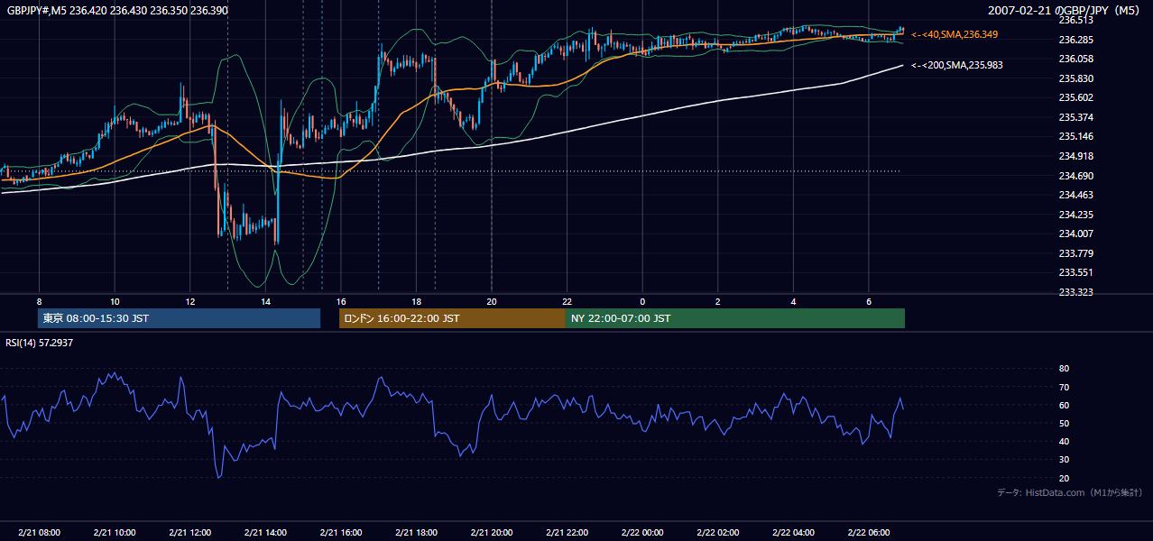Select the ロンドン 16:00-22:00 JST session bar
Viewport: 1153px width, 541px height.
pos(452,318)
